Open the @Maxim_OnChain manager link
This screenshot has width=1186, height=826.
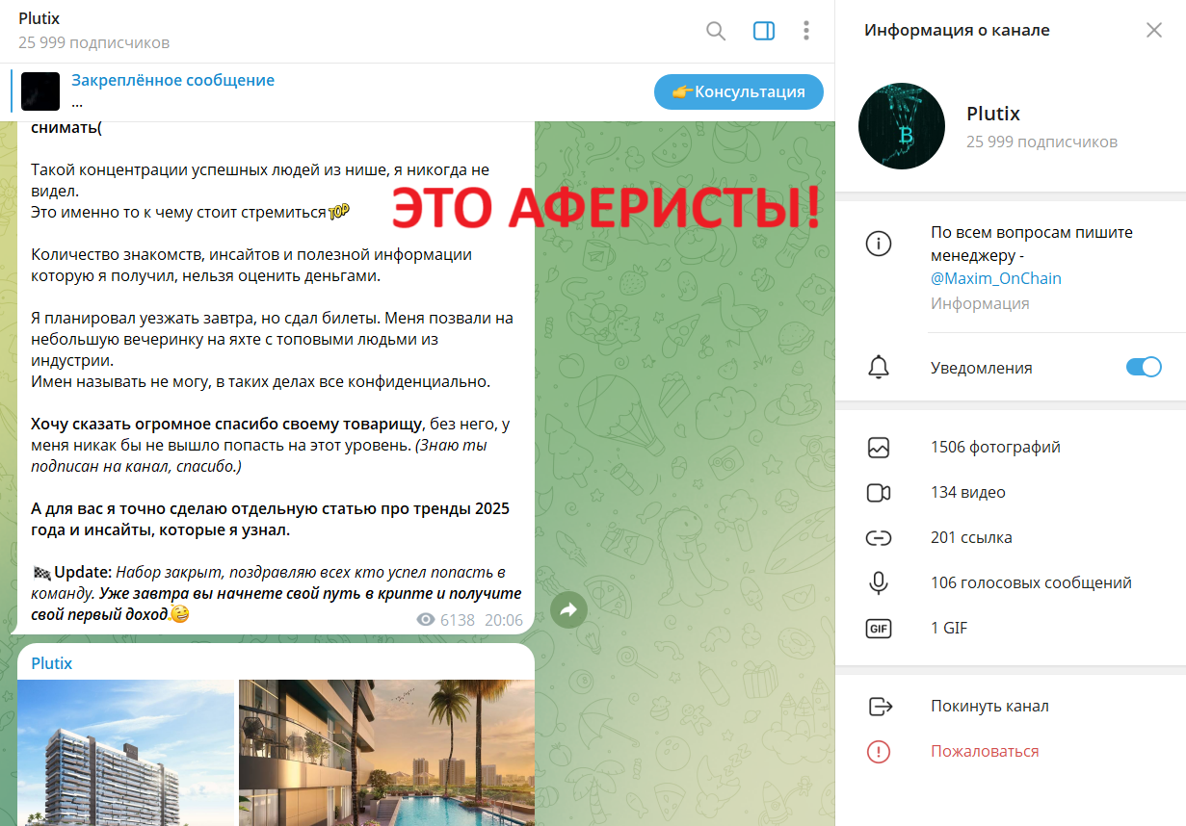(x=996, y=278)
